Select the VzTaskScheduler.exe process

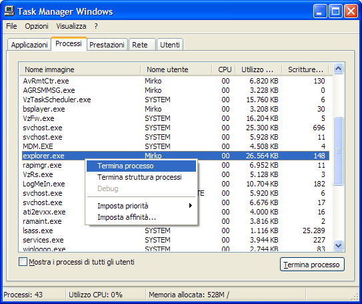coord(175,100)
